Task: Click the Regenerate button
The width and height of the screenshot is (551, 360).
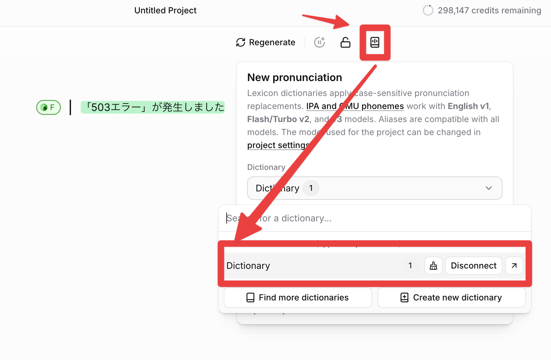Action: click(266, 42)
